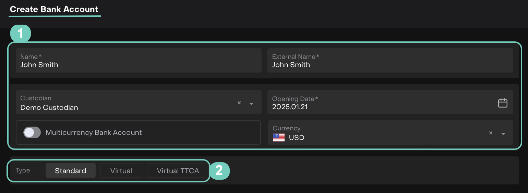Click the number 1 step badge
The height and width of the screenshot is (193, 528).
tap(21, 34)
